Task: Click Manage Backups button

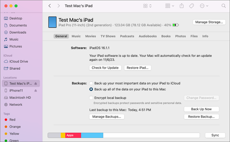Action: [107, 117]
